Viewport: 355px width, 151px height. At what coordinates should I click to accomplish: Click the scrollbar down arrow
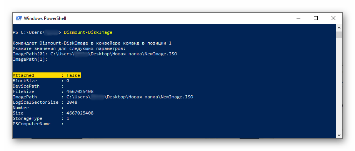[x=339, y=135]
